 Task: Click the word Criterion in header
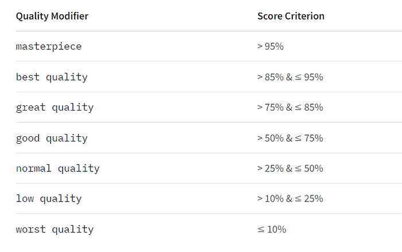tap(304, 16)
